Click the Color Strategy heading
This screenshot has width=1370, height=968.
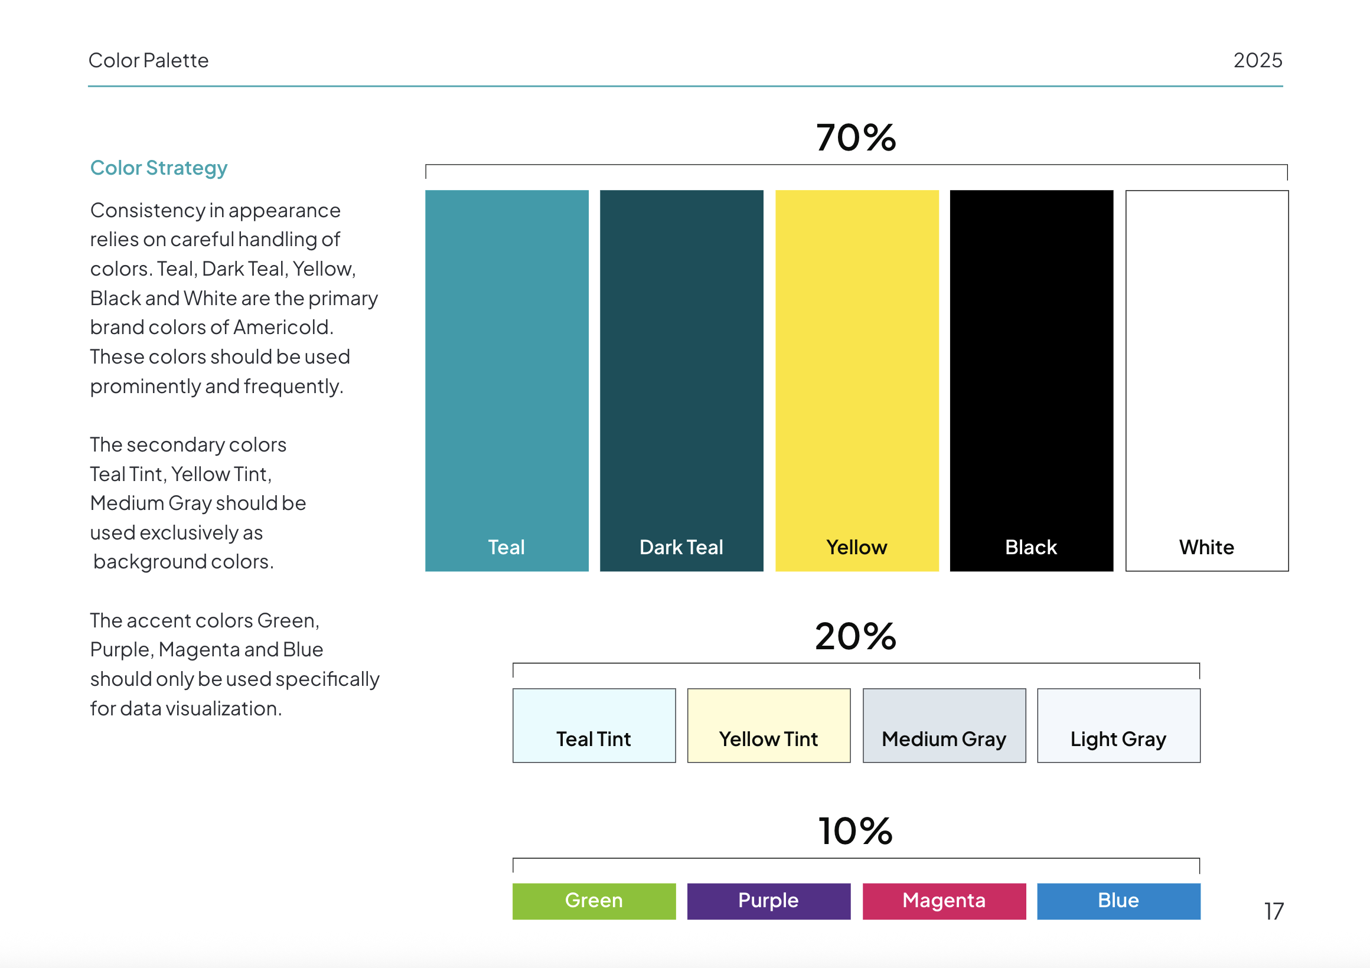point(159,168)
